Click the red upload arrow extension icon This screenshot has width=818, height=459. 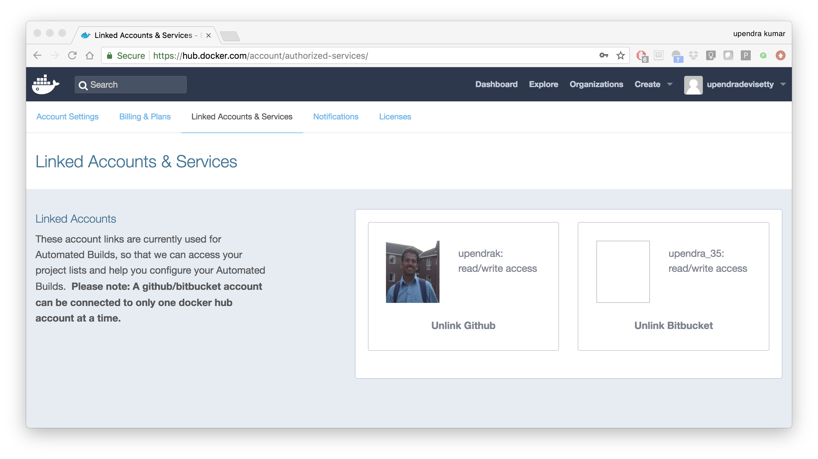point(781,56)
